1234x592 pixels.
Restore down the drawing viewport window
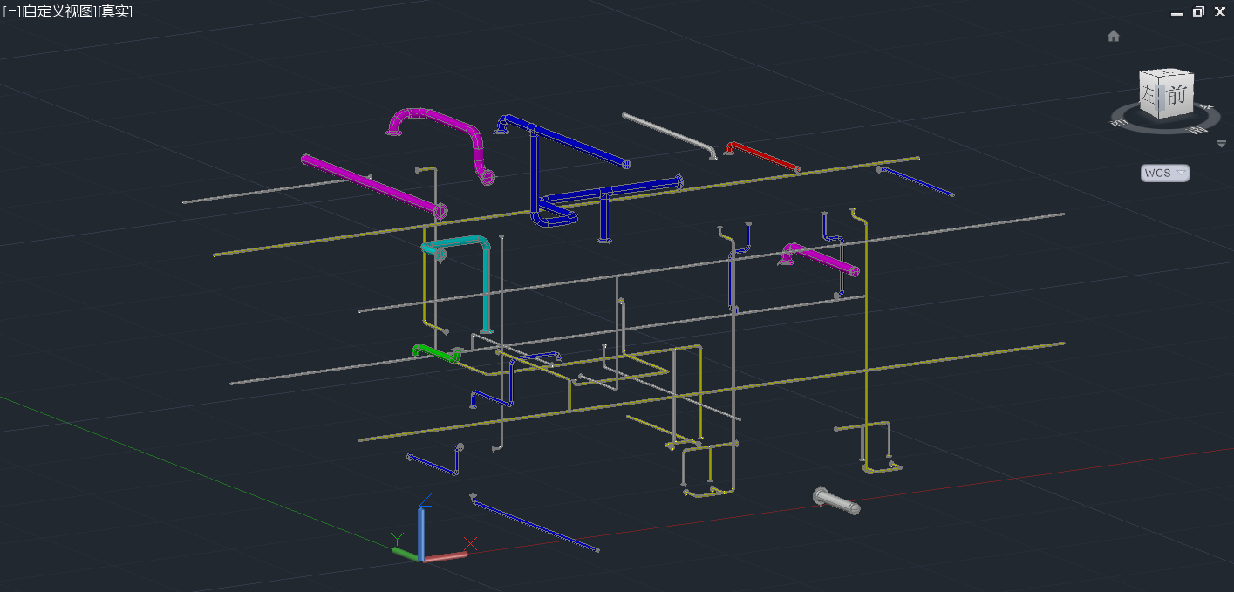tap(1198, 11)
